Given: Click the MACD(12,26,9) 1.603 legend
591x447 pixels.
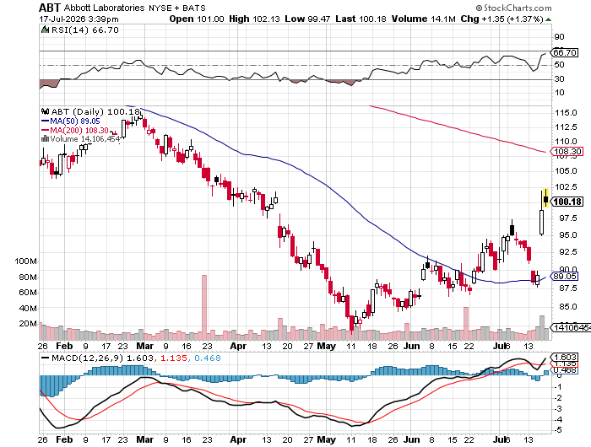Looking at the screenshot, I should click(x=102, y=358).
